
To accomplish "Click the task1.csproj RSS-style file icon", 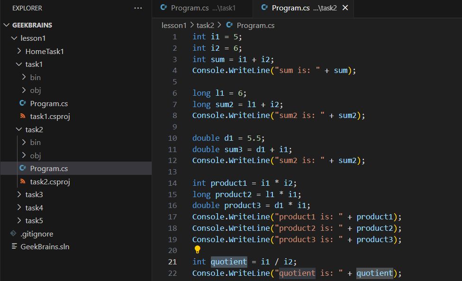I will [23, 116].
